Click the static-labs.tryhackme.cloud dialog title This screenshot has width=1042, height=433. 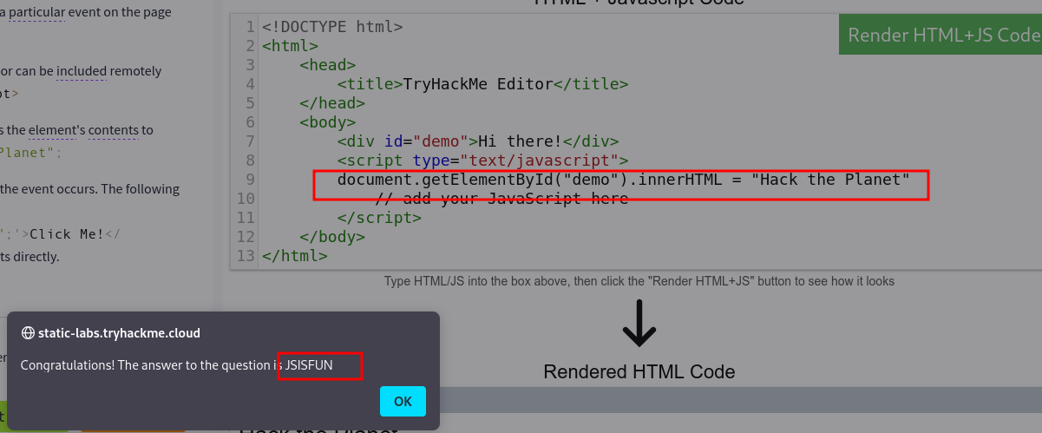pos(119,332)
